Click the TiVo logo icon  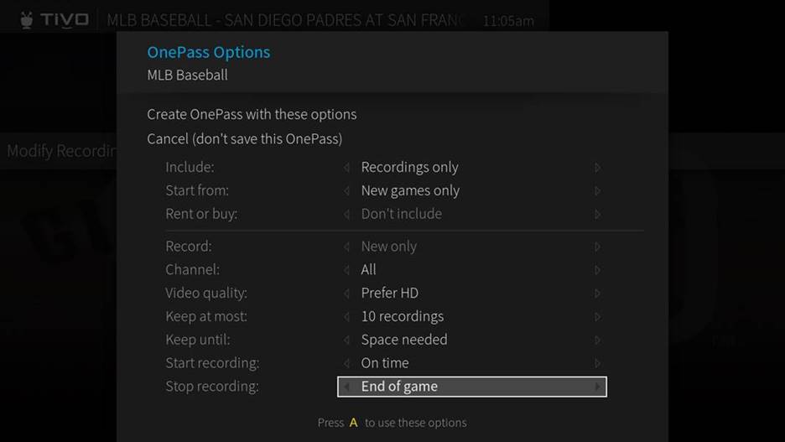coord(55,19)
